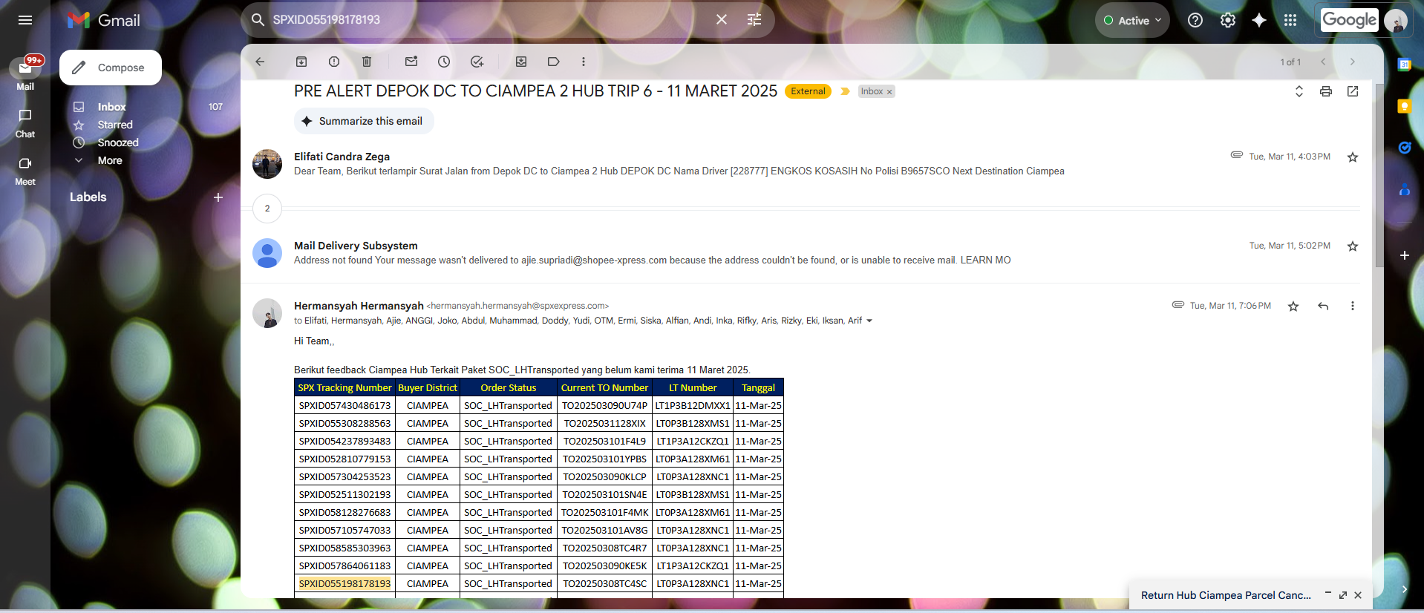This screenshot has height=613, width=1424.
Task: Click Summarize this email
Action: click(x=364, y=121)
